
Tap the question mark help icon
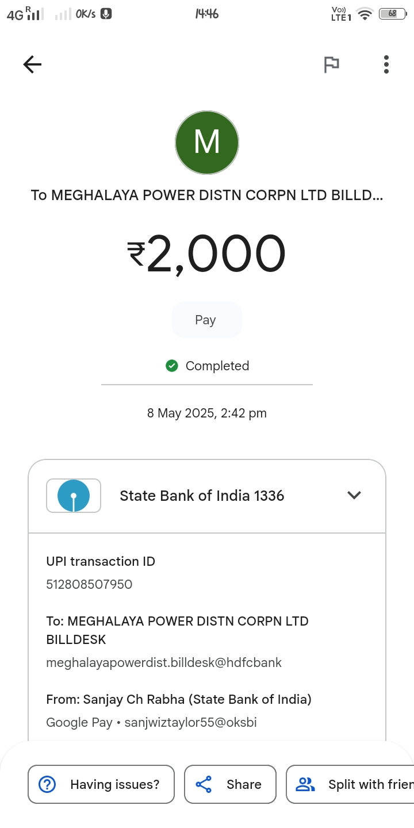pyautogui.click(x=47, y=784)
